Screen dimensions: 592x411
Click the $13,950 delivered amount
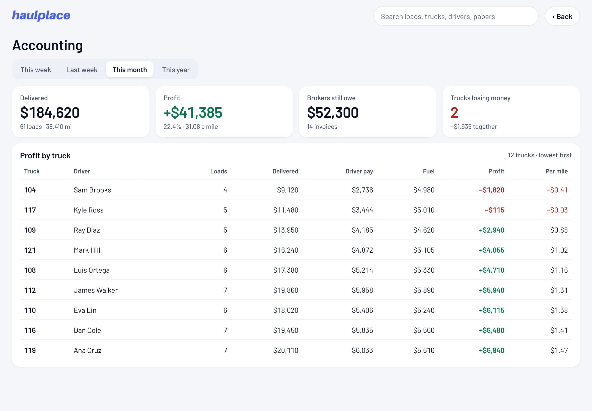285,230
